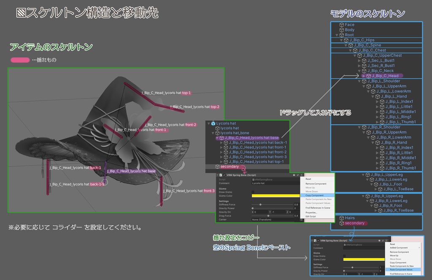432x280 pixels.
Task: Click the object picker icon in the Center field
Action: [x=302, y=220]
